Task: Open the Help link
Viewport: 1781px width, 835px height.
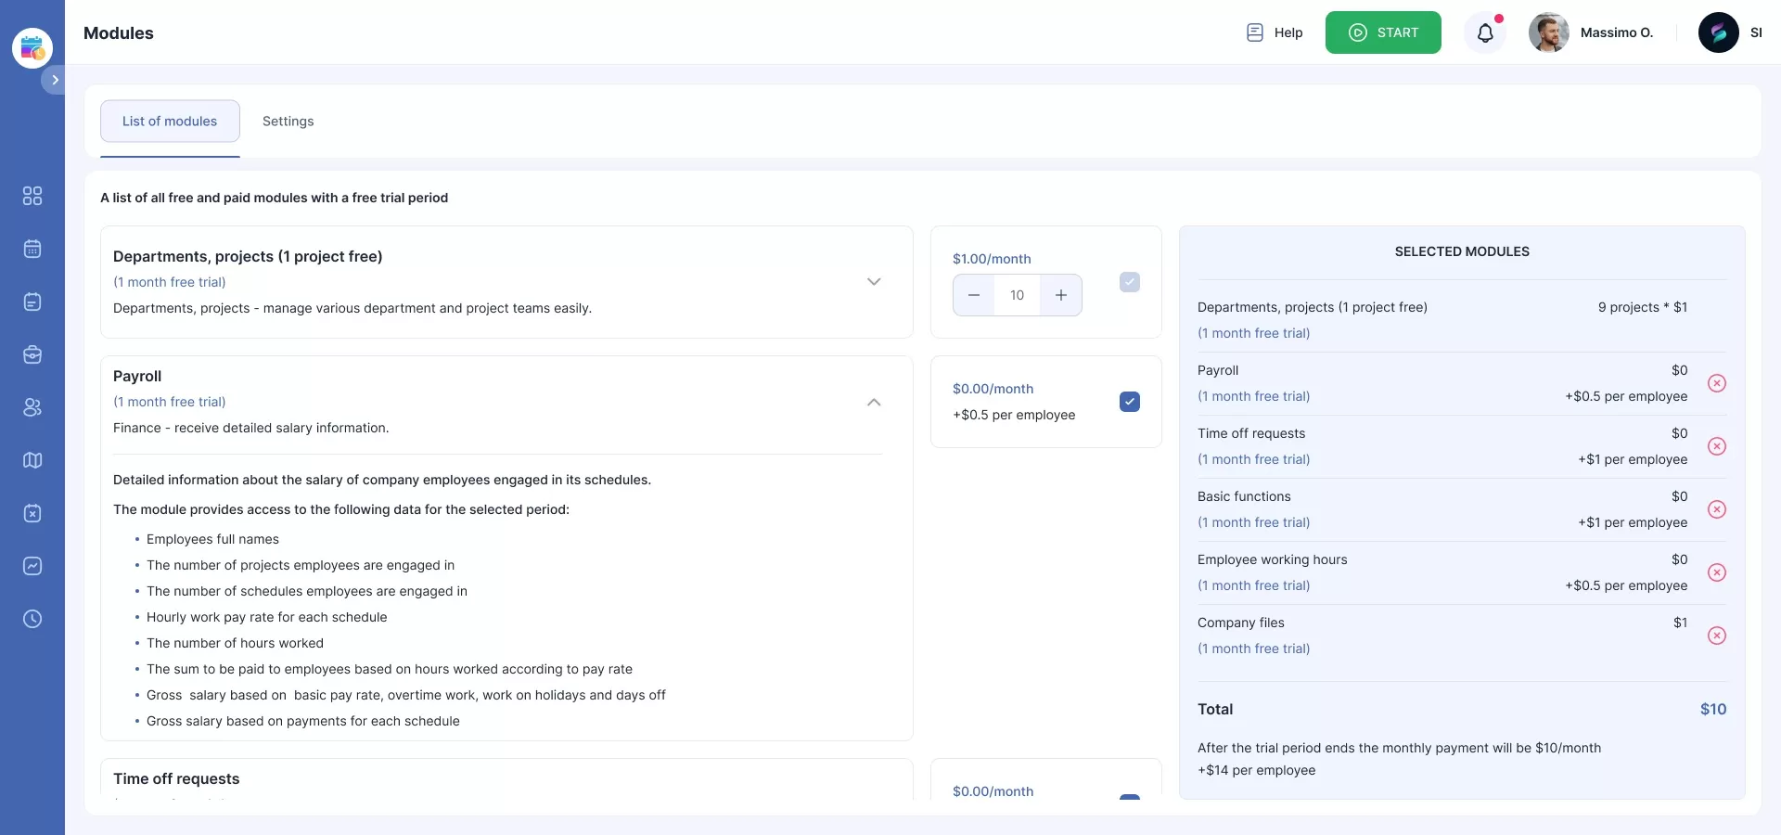Action: coord(1275,32)
